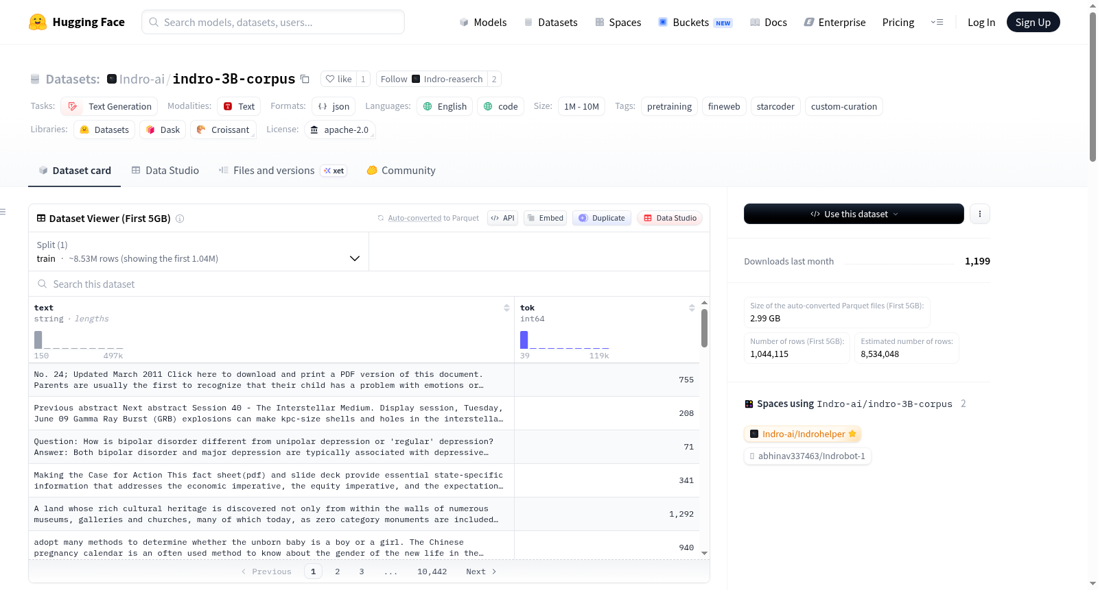Open the Docs page
Viewport: 1098px width, 590px height.
(x=769, y=22)
